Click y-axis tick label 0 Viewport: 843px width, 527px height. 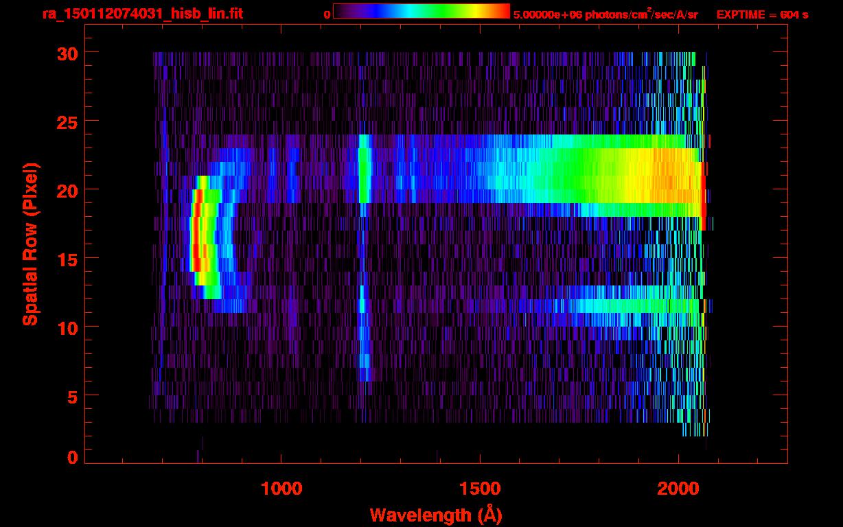coord(71,457)
